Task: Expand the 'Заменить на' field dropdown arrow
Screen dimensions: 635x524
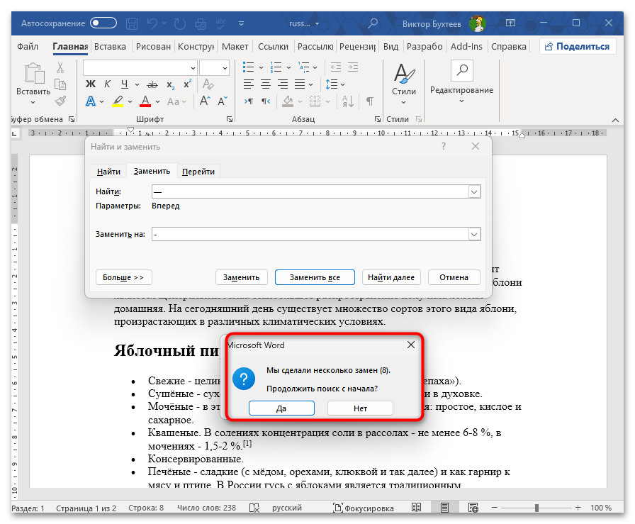Action: coord(475,234)
